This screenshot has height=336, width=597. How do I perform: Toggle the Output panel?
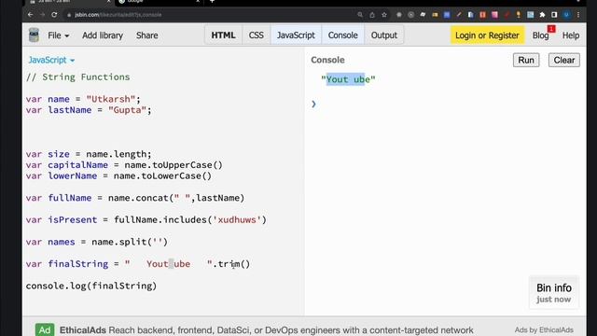[383, 35]
